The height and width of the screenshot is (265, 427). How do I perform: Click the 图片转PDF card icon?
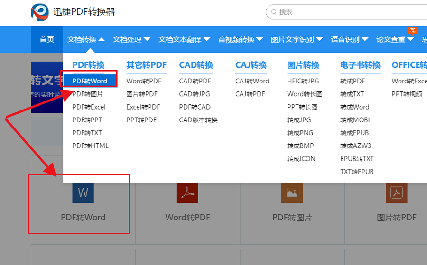click(397, 192)
